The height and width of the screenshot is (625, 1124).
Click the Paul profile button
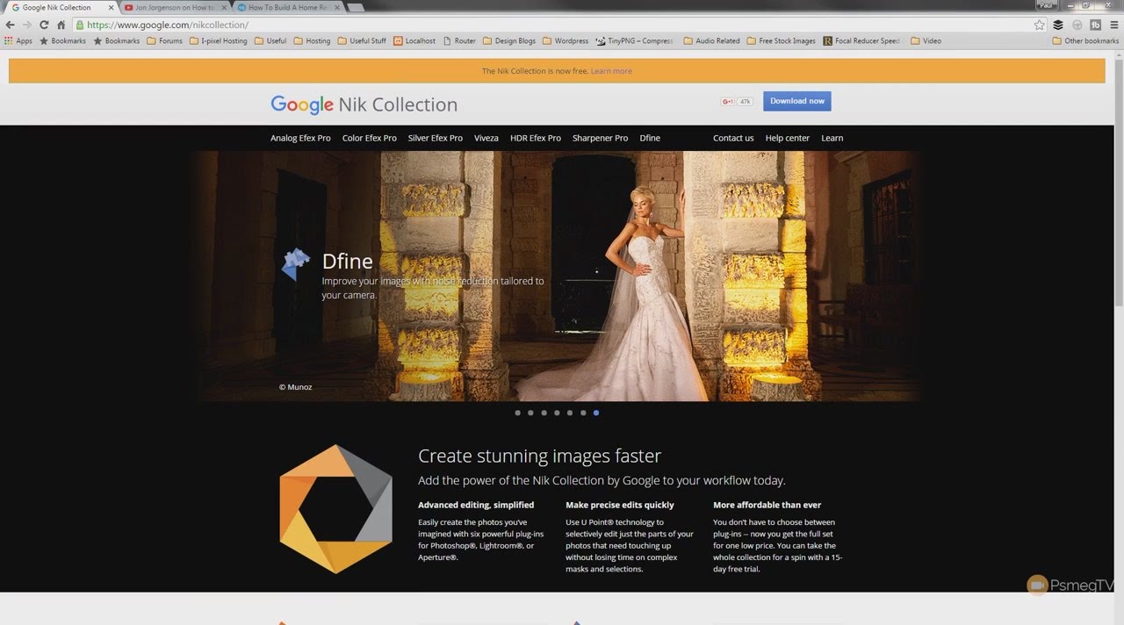pyautogui.click(x=1046, y=5)
